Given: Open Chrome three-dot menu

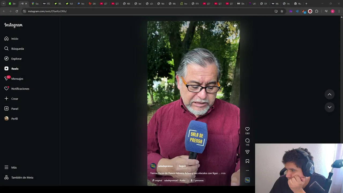Looking at the screenshot, I should click(339, 11).
